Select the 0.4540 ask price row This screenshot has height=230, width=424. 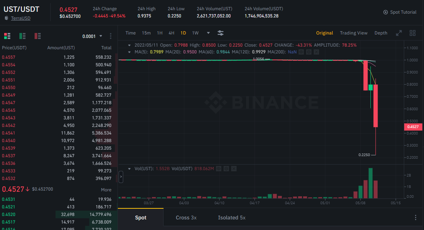point(59,141)
